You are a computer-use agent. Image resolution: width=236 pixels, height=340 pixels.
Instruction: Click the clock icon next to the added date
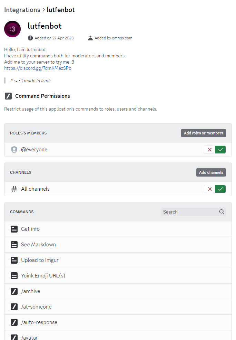[30, 38]
